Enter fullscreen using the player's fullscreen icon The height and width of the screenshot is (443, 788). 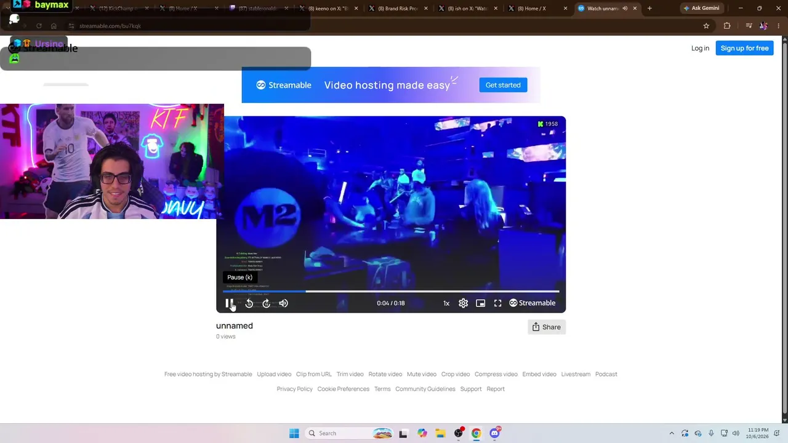coord(497,303)
